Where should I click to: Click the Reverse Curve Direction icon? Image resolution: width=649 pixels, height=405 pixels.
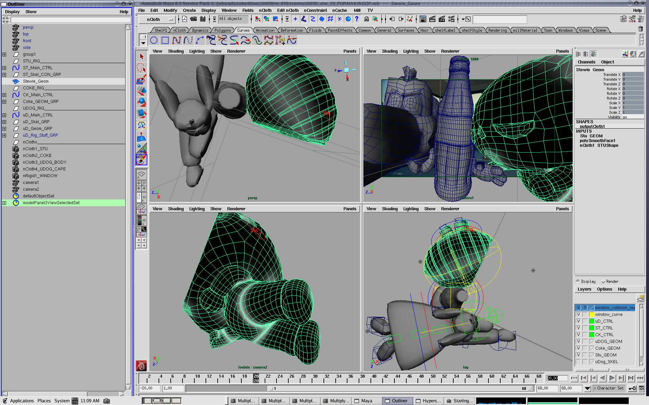245,40
